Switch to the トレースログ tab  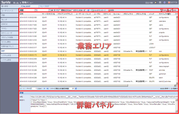pos(49,7)
